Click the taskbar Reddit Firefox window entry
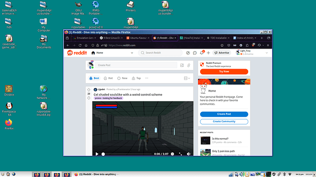 [x=97, y=174]
